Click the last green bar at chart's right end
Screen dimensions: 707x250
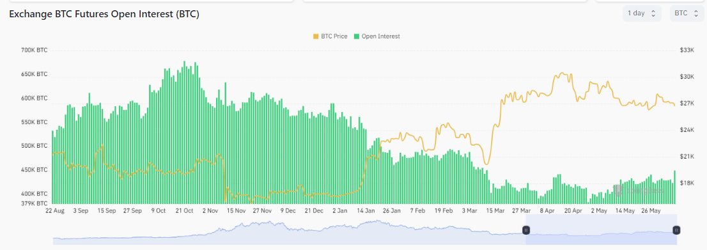point(674,187)
